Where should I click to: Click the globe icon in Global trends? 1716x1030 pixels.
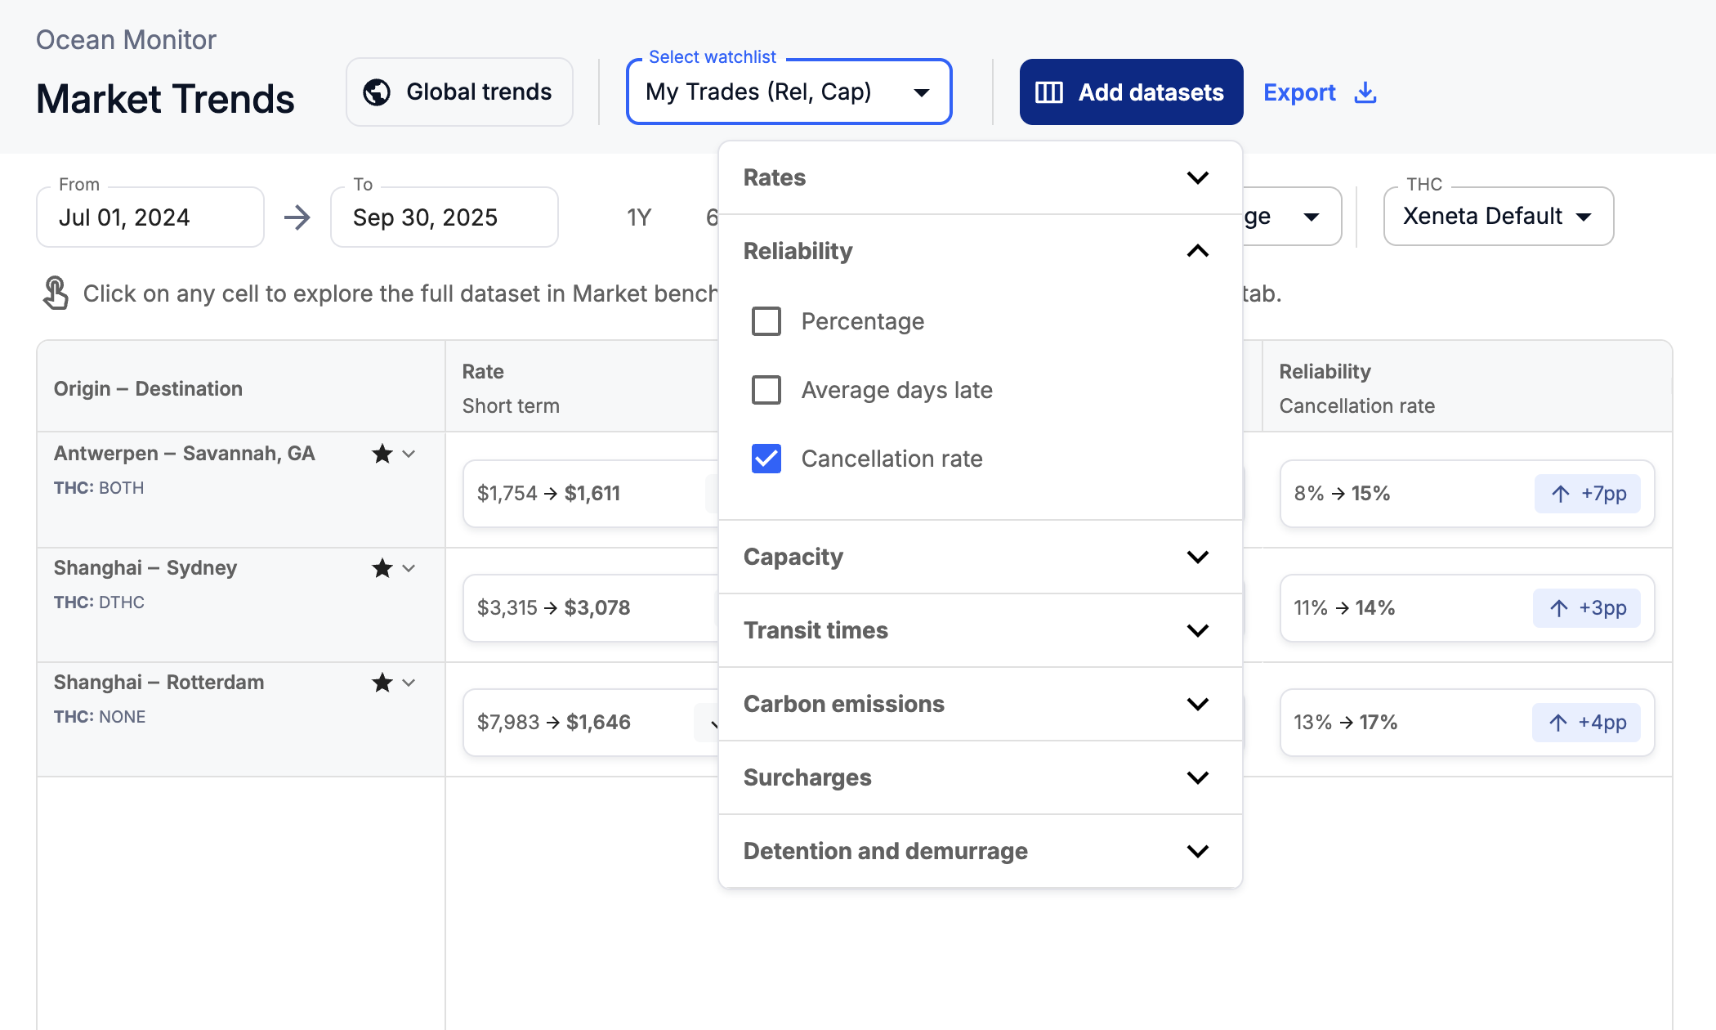coord(377,92)
